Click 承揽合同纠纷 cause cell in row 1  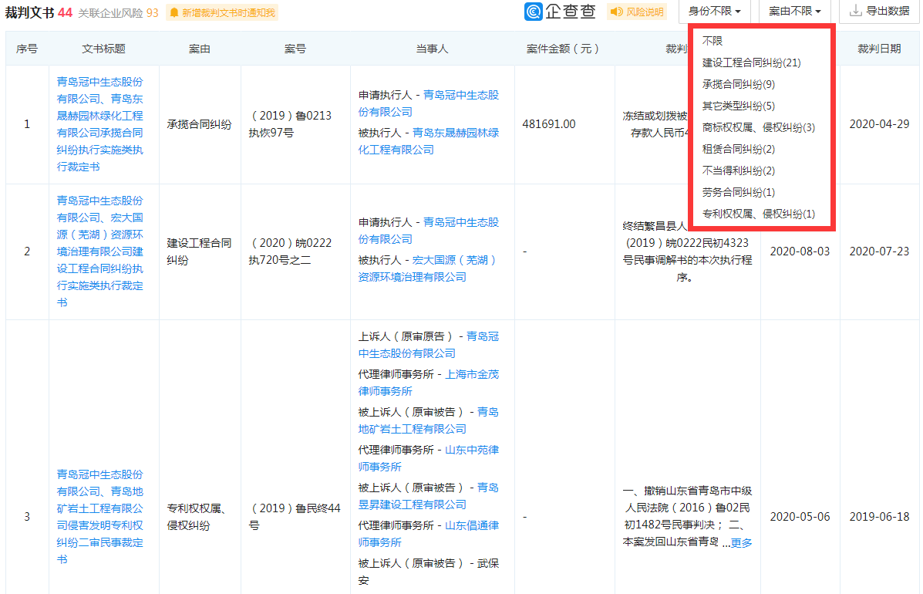(200, 124)
